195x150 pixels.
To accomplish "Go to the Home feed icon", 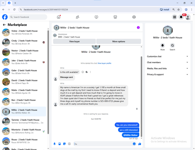I will point(58,17).
